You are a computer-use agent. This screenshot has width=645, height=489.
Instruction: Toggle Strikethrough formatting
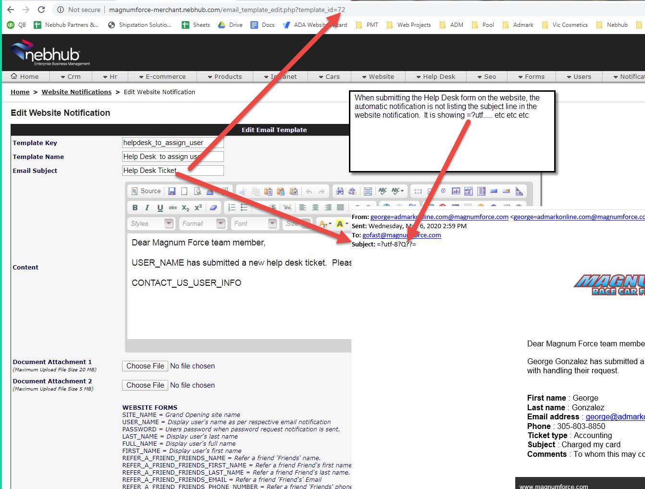point(173,208)
